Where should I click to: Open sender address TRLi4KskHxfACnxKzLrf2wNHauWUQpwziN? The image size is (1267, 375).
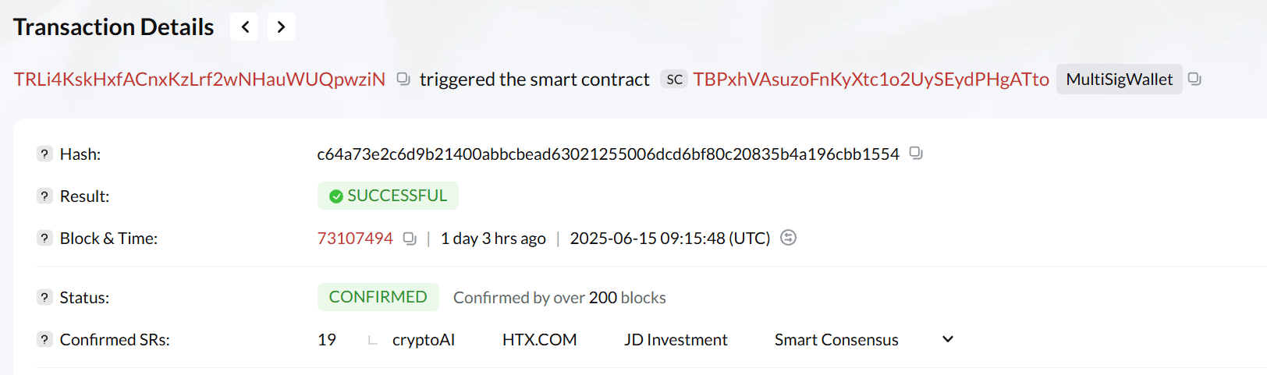point(200,80)
